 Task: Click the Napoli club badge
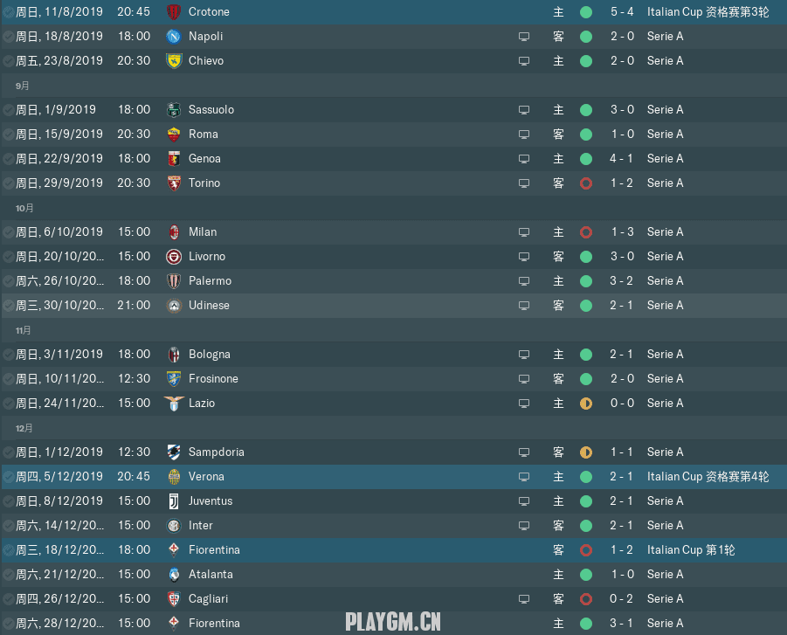tap(174, 36)
